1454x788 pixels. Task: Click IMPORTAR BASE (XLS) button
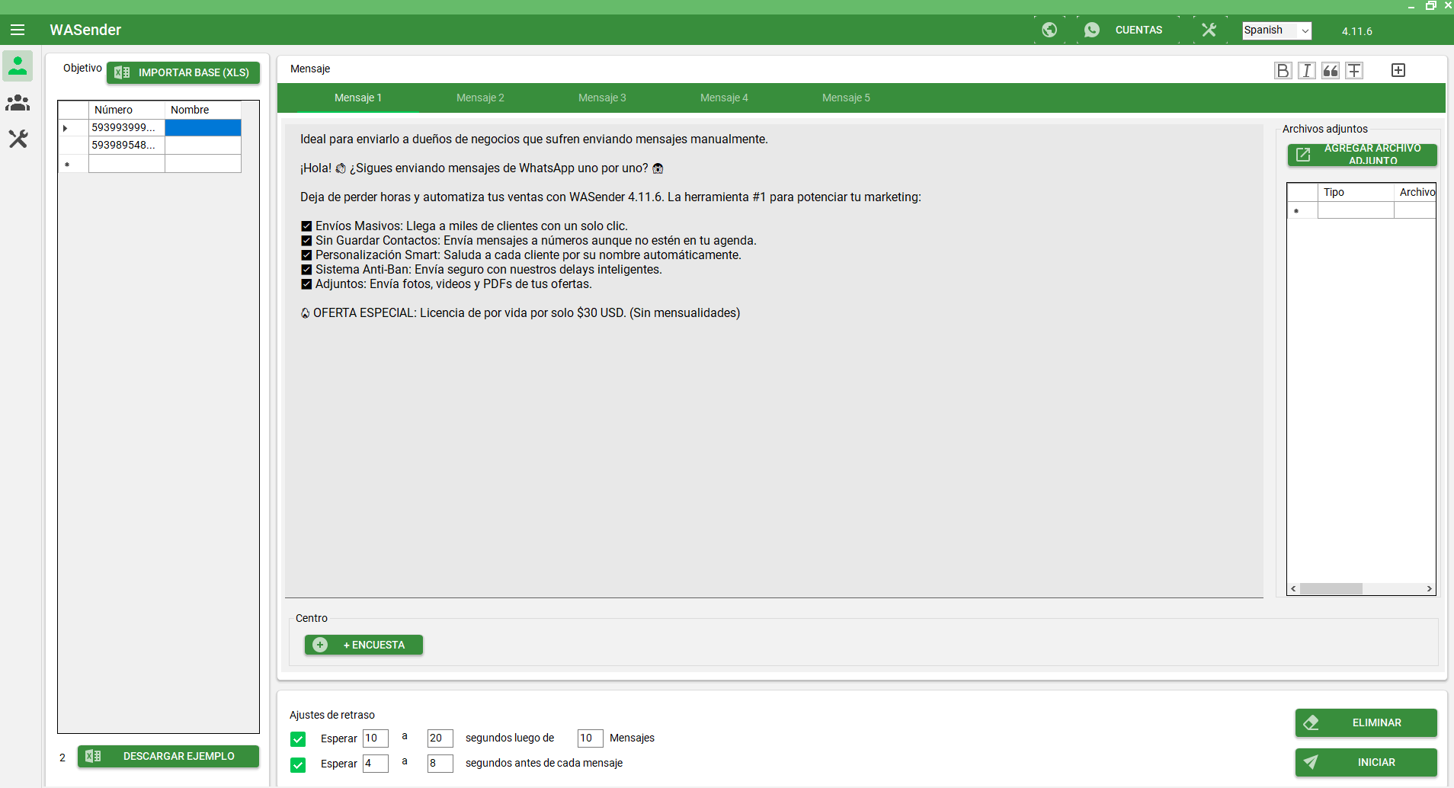(x=182, y=72)
